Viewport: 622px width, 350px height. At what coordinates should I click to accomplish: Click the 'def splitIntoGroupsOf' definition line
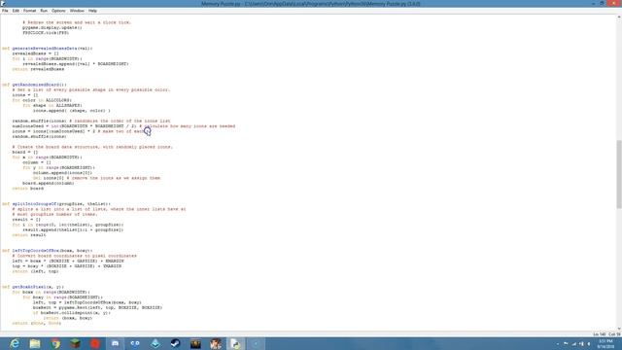click(56, 204)
